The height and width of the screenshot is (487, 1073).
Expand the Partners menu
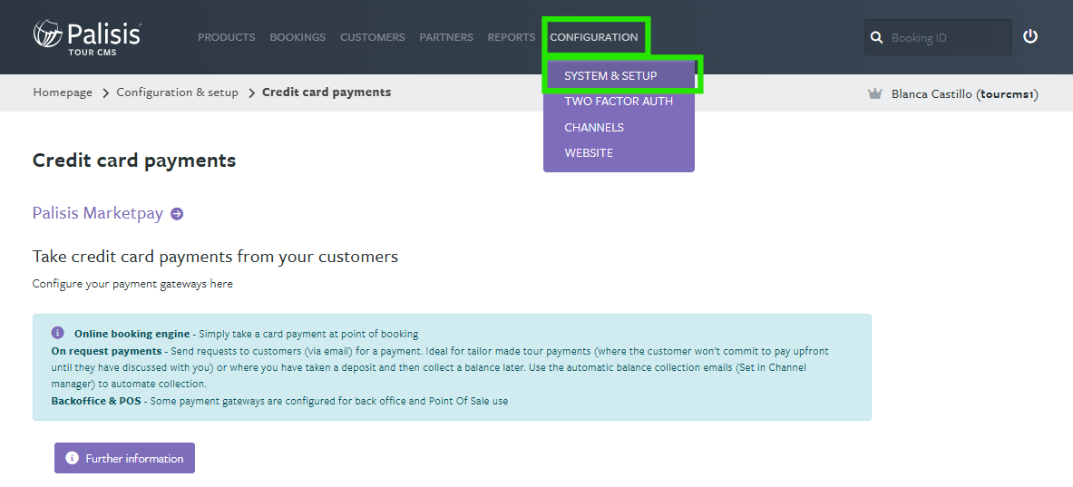446,37
